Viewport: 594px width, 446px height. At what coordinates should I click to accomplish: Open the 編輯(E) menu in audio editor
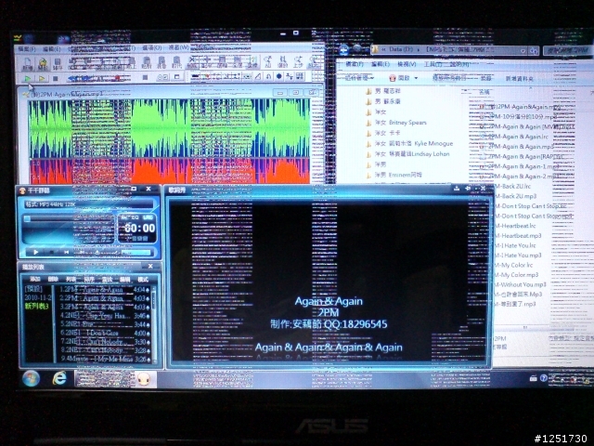coord(52,49)
